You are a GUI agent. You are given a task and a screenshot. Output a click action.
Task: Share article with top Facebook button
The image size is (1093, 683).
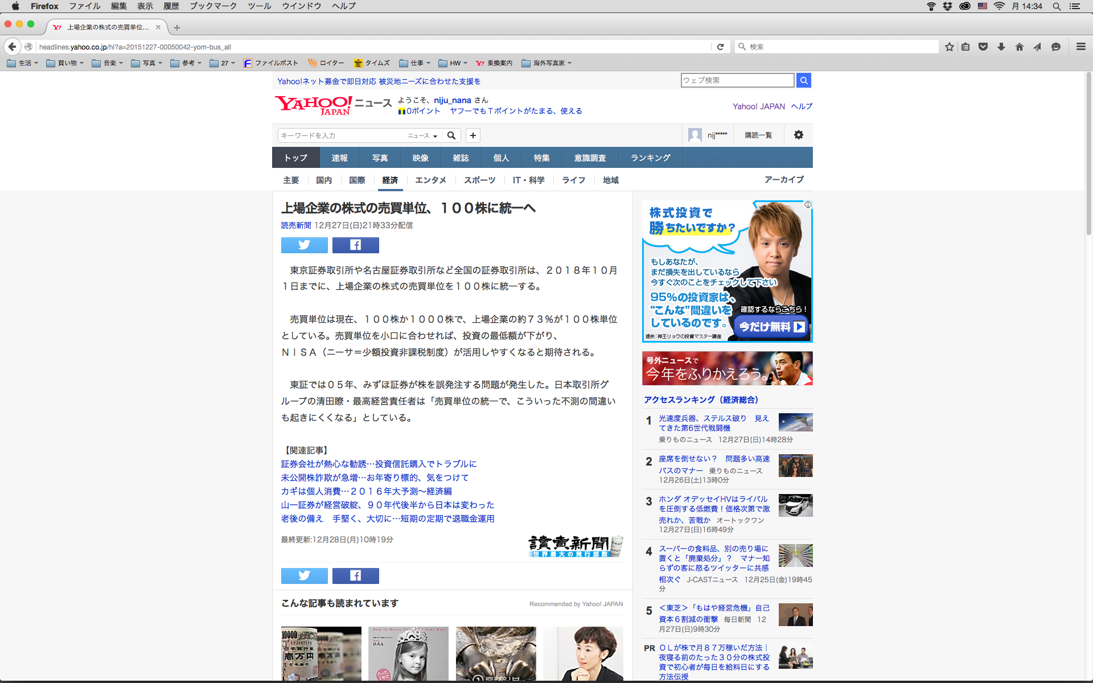(355, 245)
